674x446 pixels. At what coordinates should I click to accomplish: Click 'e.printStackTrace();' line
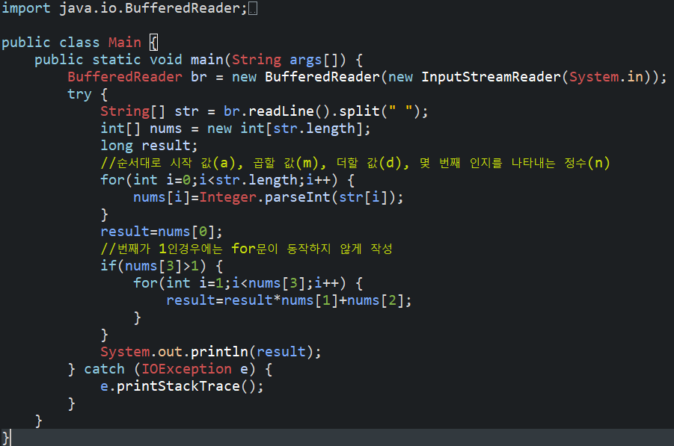182,386
